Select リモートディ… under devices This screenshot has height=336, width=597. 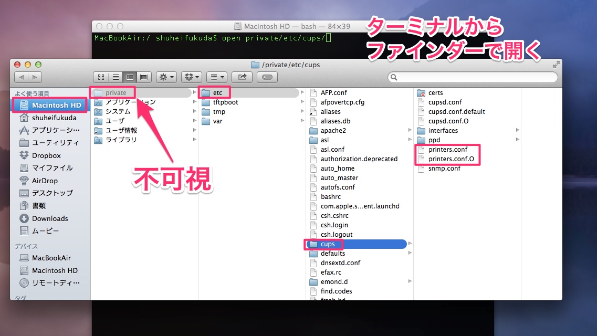point(49,283)
